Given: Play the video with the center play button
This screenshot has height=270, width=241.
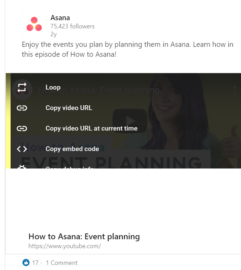Looking at the screenshot, I should click(130, 121).
